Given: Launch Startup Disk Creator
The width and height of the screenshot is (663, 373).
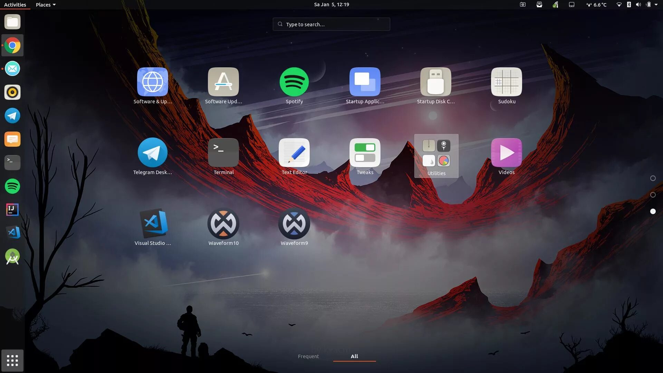Looking at the screenshot, I should tap(436, 86).
